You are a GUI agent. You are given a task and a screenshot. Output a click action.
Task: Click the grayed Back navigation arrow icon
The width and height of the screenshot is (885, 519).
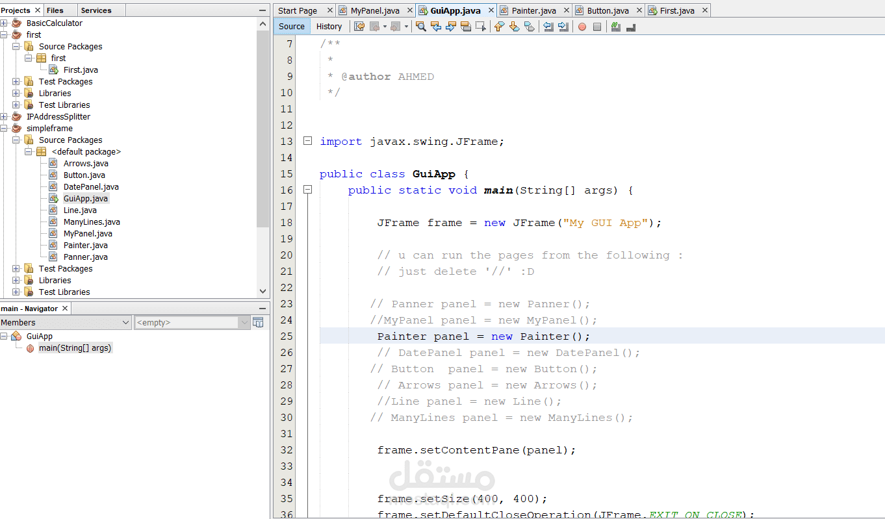click(375, 27)
